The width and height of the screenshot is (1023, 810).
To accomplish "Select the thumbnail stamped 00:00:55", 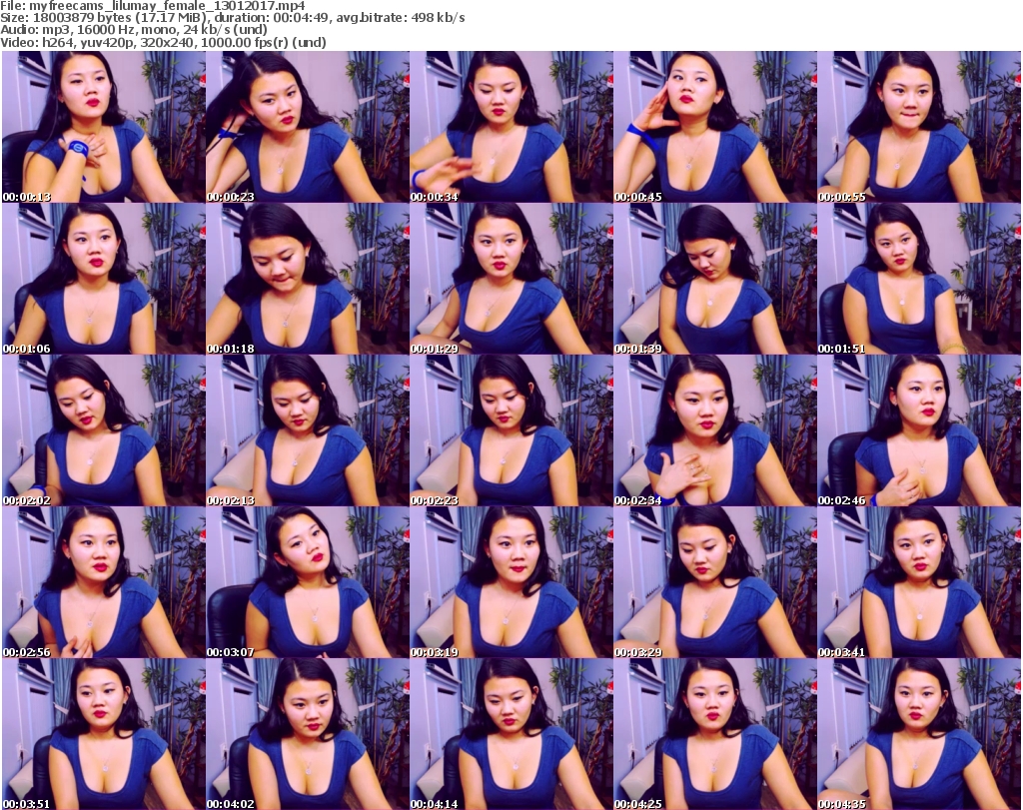I will (x=919, y=127).
